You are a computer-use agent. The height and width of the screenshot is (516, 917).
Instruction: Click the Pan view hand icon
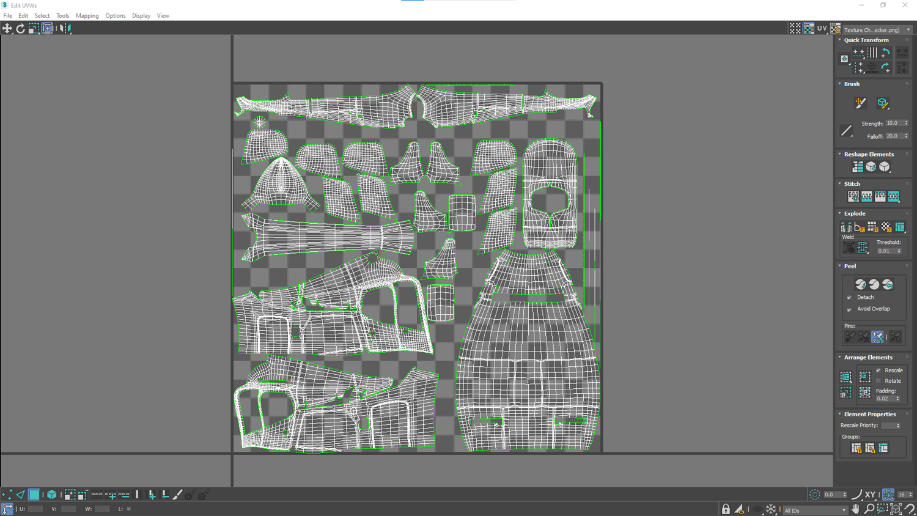(x=855, y=509)
